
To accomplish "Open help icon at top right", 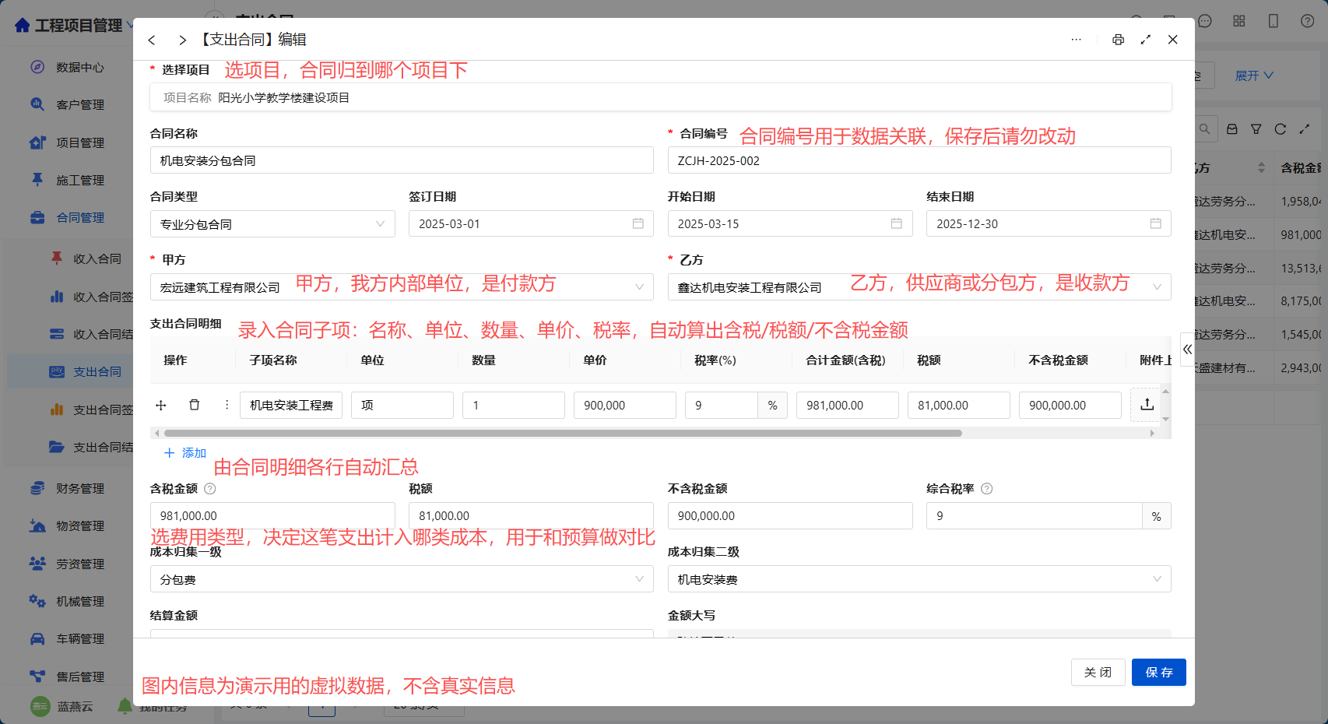I will [1308, 21].
